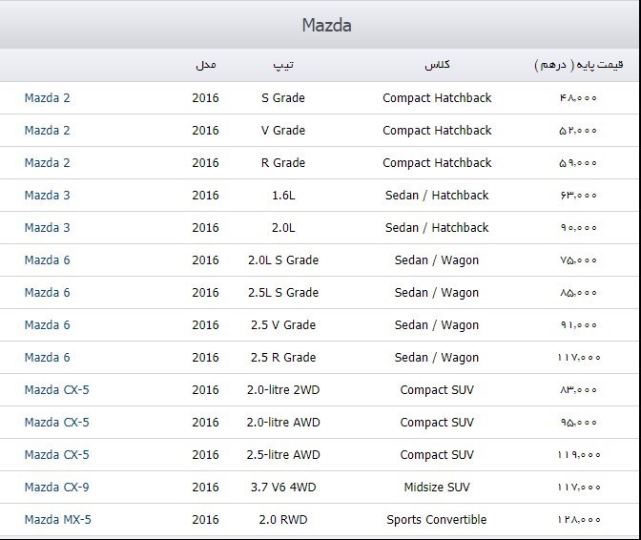Click the 90,000 price of Mazda 3 2.0L

coord(579,228)
